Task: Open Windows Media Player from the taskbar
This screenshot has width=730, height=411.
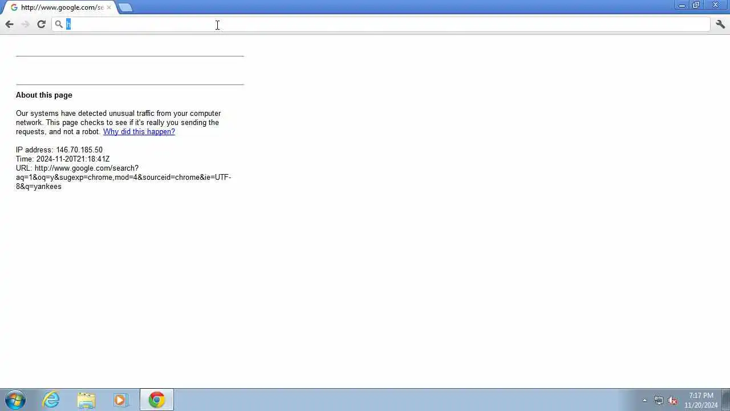Action: (x=120, y=400)
